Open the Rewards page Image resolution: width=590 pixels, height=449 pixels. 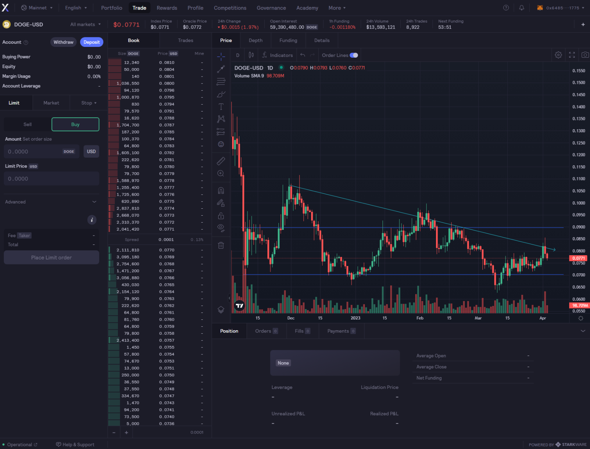tap(167, 8)
